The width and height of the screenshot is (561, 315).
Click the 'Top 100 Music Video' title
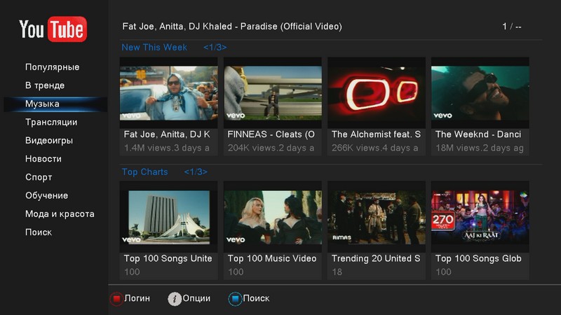272,258
